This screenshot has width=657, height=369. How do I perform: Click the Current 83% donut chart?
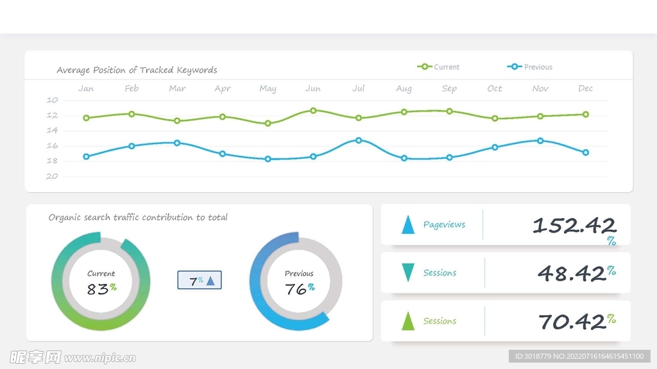pyautogui.click(x=101, y=281)
